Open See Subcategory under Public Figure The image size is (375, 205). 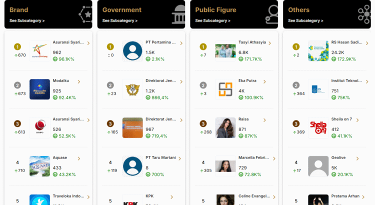[213, 21]
